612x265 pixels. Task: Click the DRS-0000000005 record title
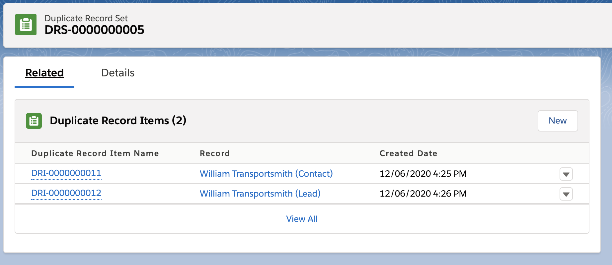click(95, 30)
